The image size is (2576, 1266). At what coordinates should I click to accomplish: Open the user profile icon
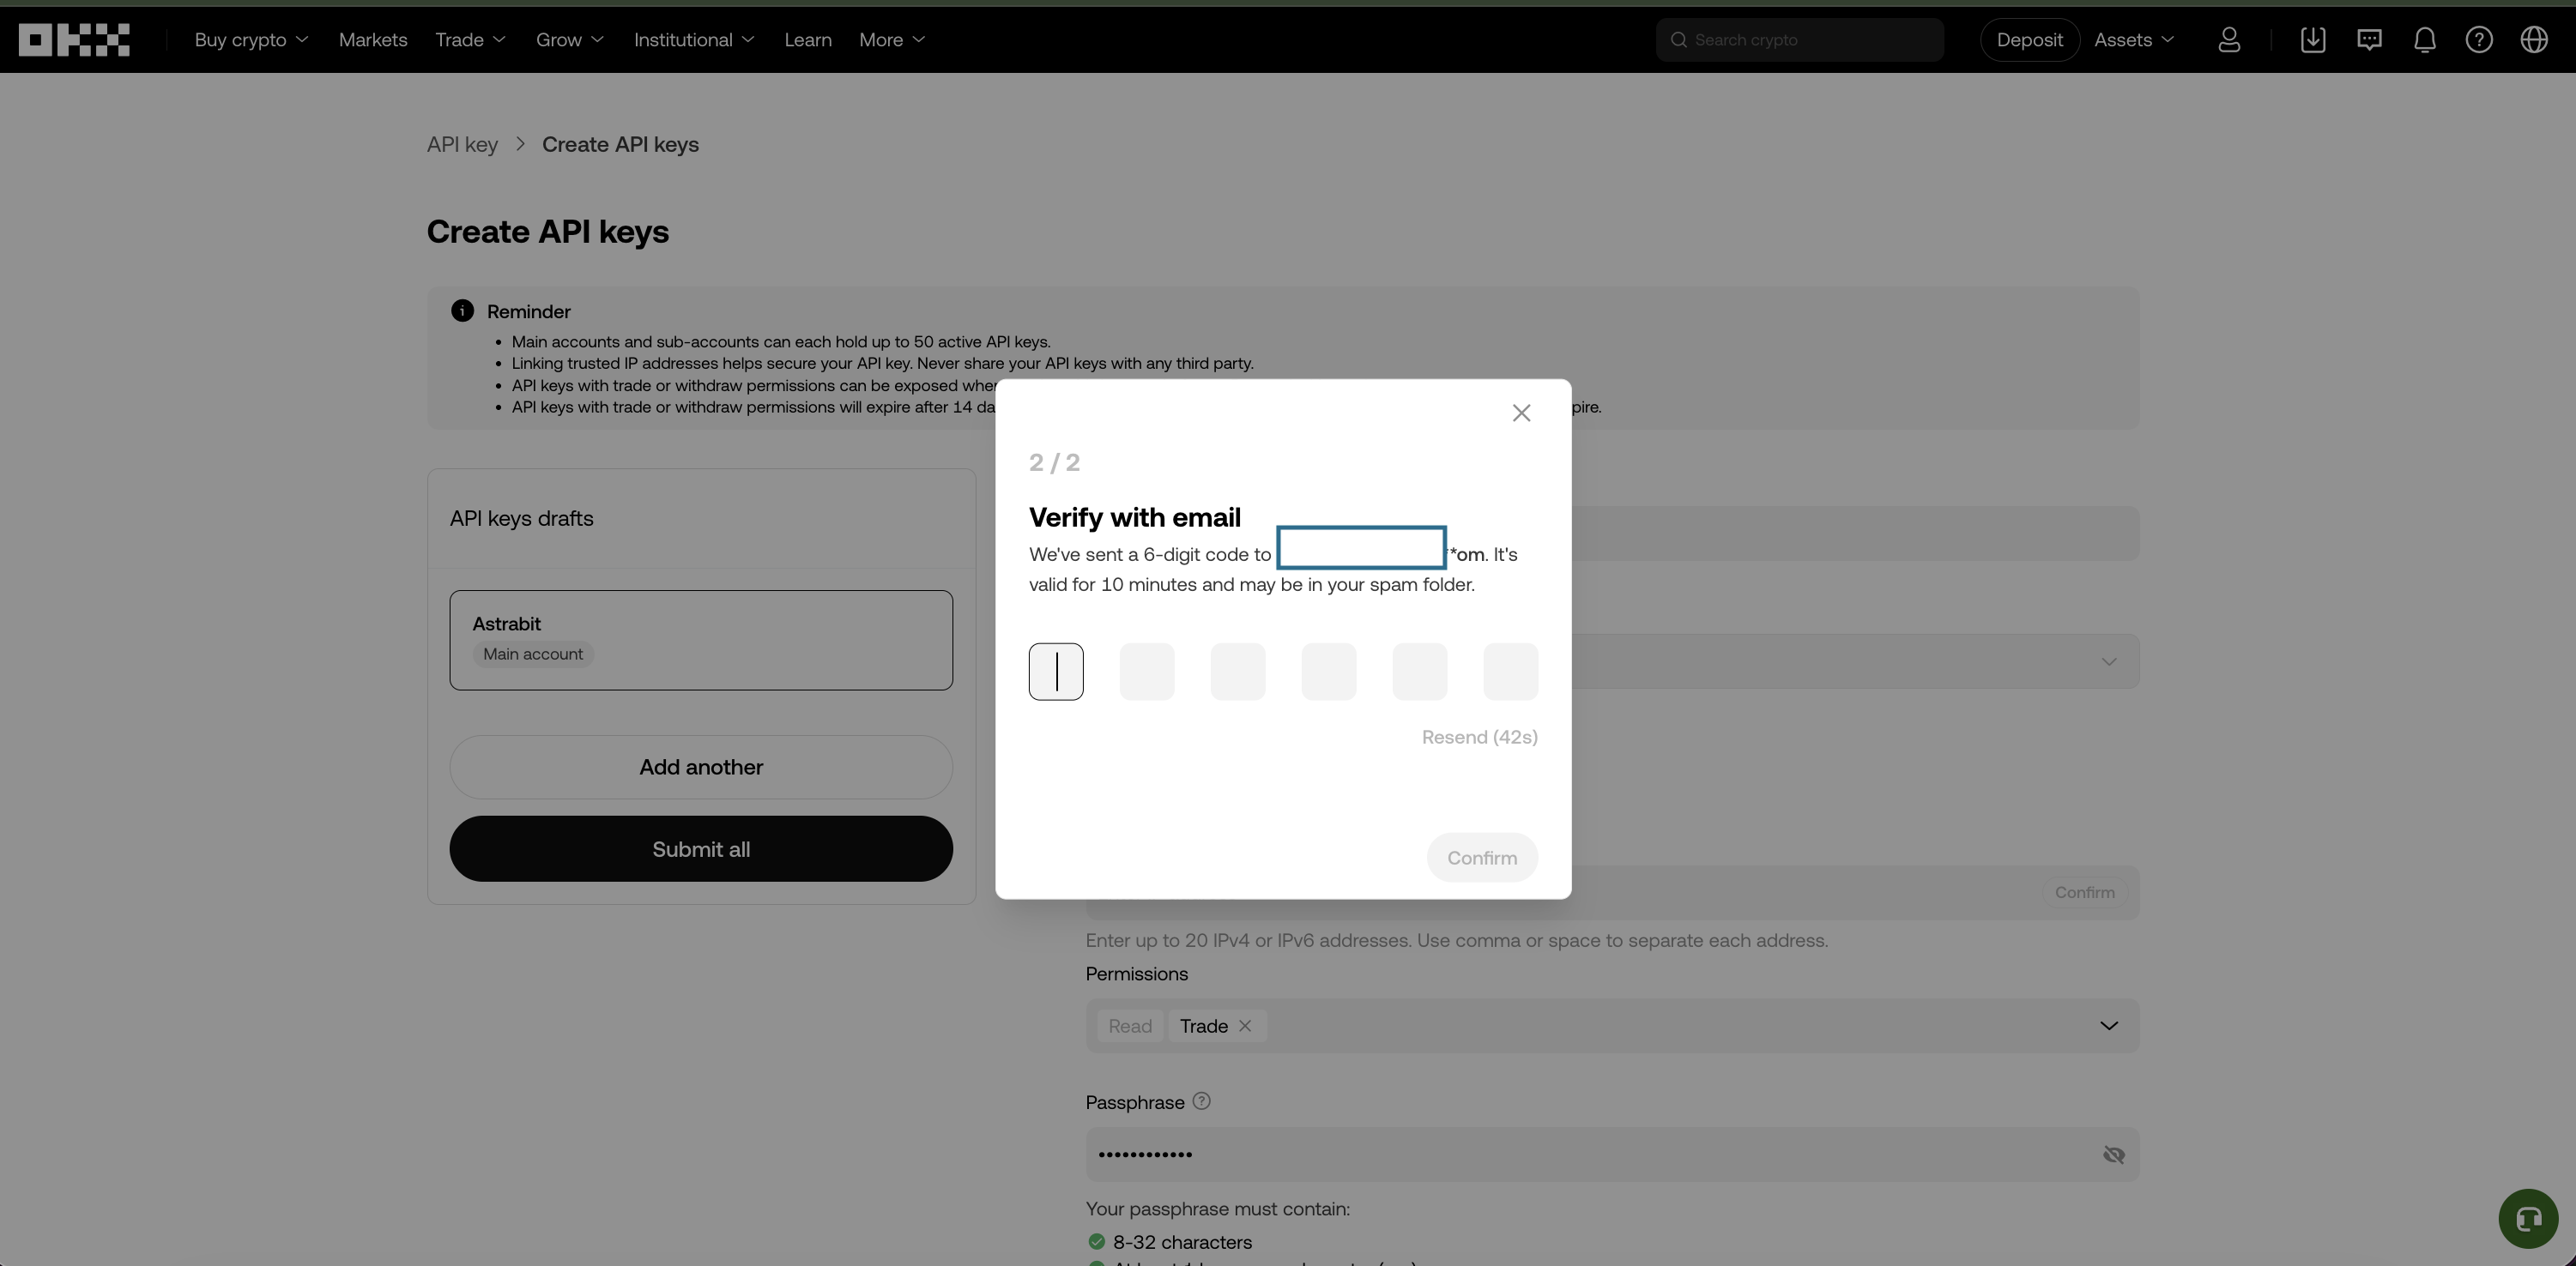click(x=2229, y=40)
